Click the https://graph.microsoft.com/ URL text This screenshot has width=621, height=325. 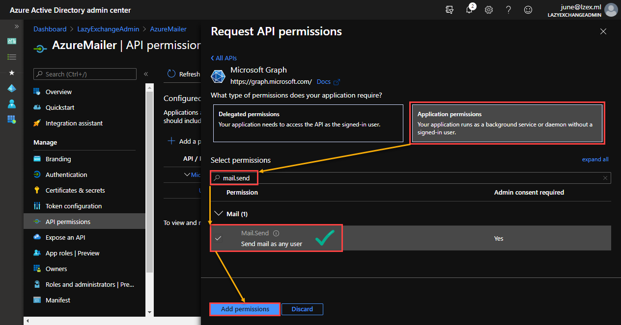(x=271, y=82)
